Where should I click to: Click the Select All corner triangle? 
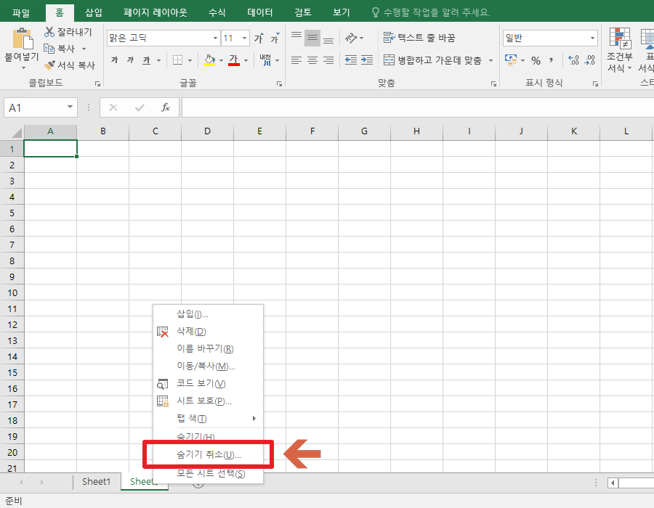click(x=16, y=133)
